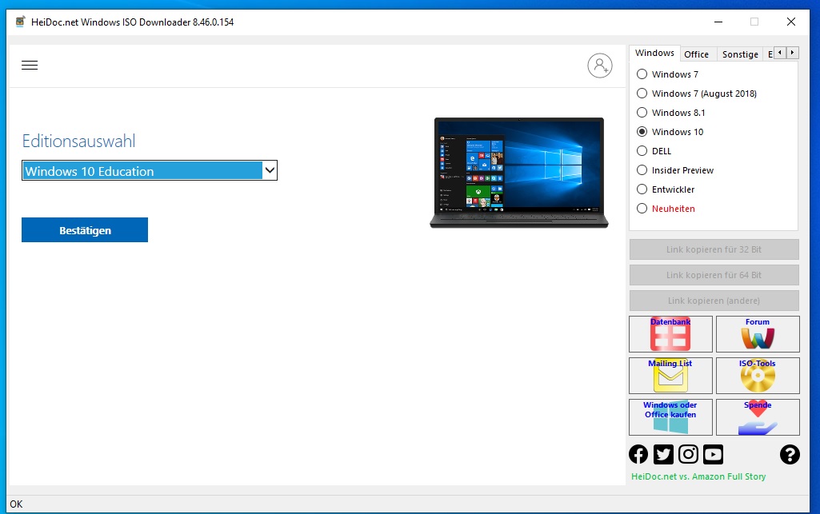
Task: Open the Forum button
Action: point(758,334)
